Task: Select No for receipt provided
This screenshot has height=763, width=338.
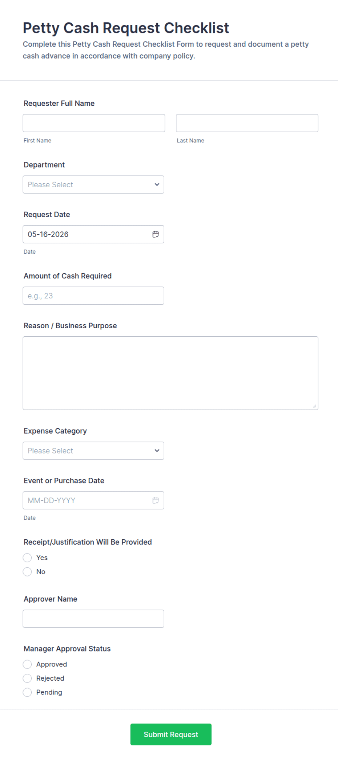Action: (27, 571)
